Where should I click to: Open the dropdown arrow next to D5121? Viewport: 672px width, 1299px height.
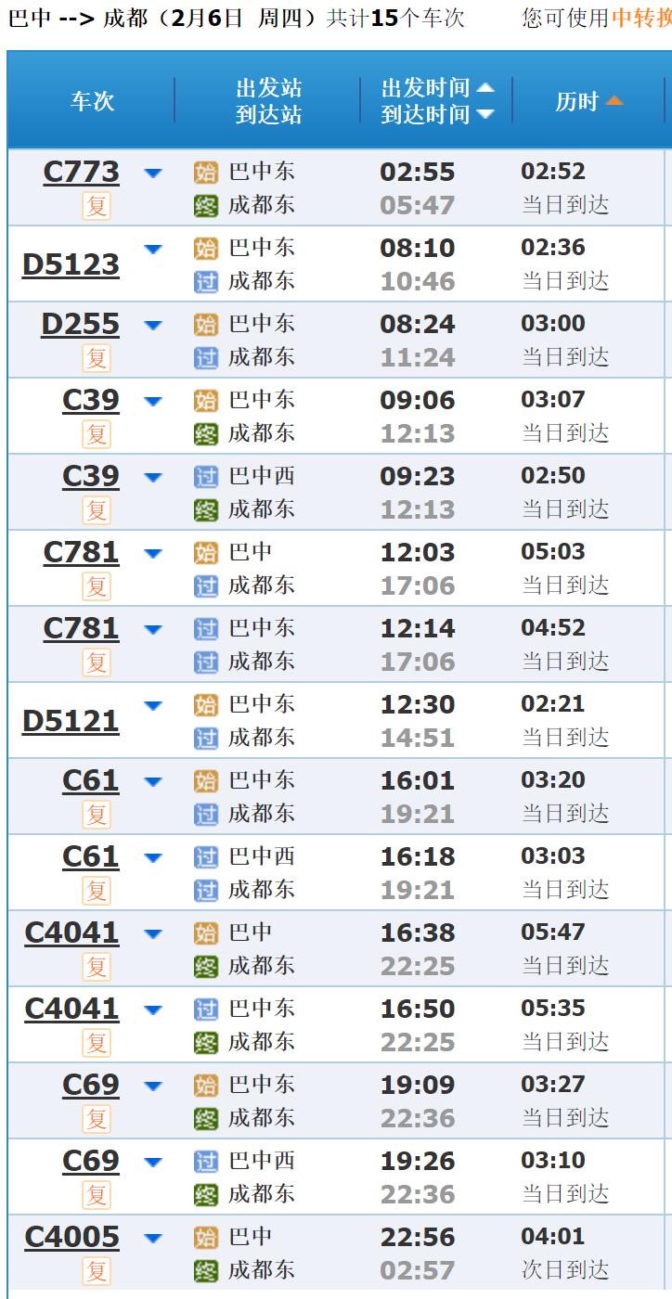tap(153, 706)
